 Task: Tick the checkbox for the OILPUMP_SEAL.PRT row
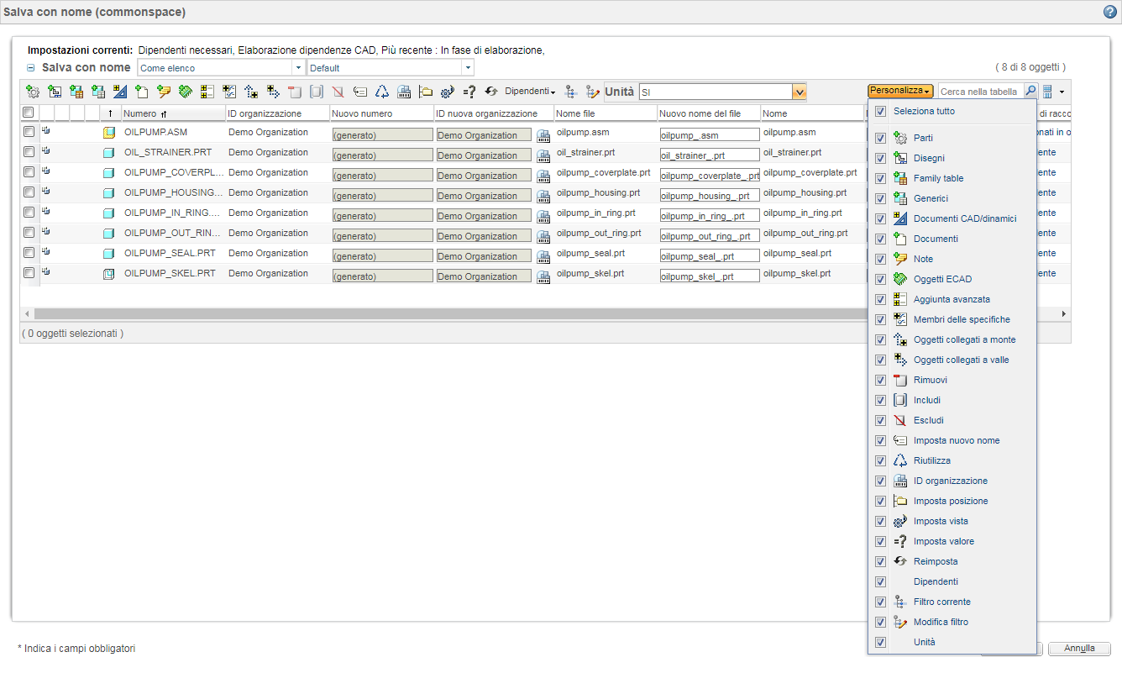tap(29, 253)
